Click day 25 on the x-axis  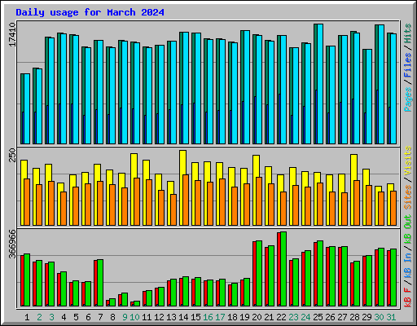tap(318, 317)
